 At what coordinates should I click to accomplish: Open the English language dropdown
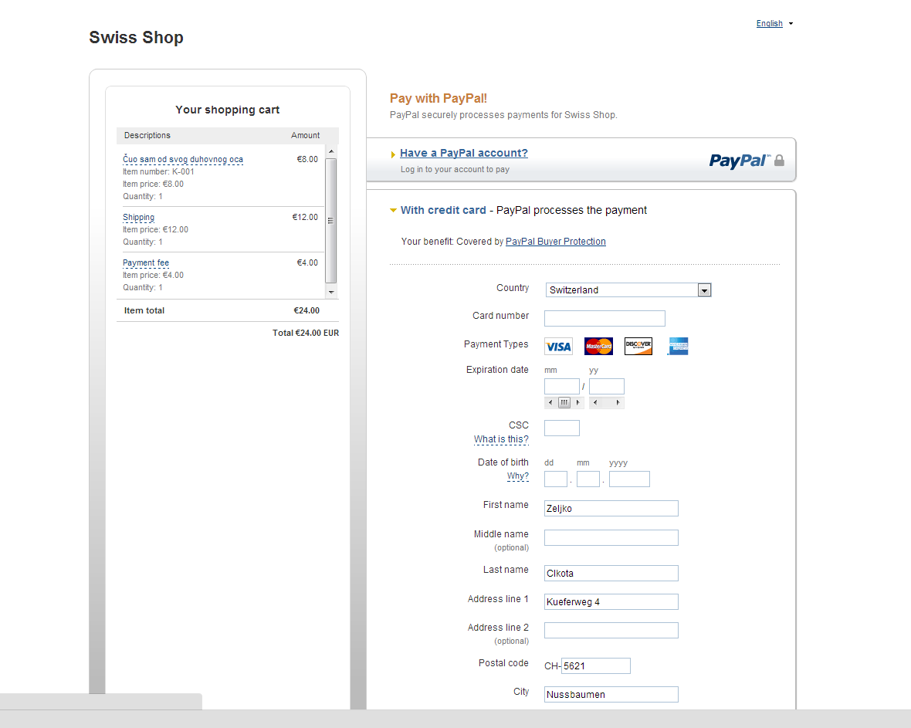pos(774,23)
